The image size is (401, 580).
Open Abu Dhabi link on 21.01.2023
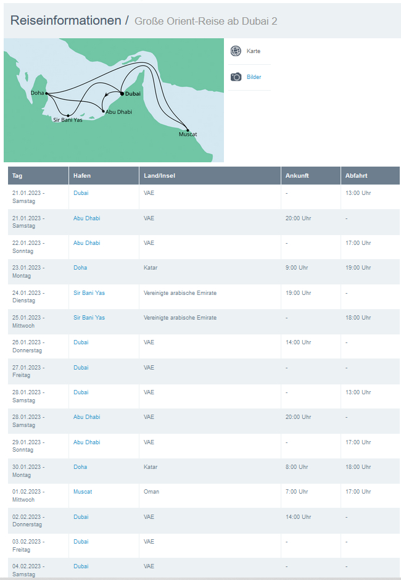86,218
